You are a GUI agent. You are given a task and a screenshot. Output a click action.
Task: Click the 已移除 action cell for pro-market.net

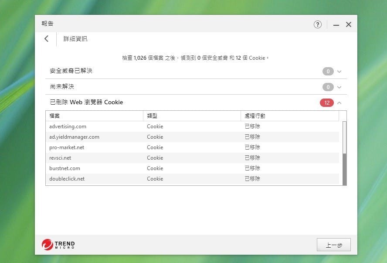(252, 147)
